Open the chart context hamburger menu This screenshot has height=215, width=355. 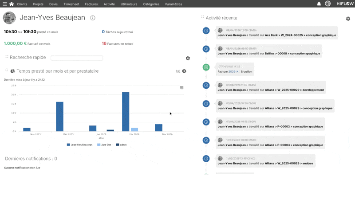181,88
